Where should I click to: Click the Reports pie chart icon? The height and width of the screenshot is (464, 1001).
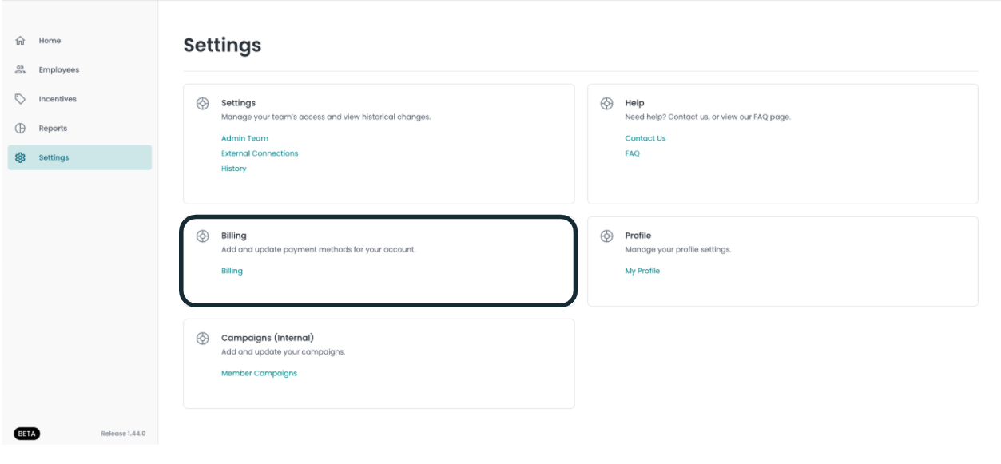click(21, 129)
